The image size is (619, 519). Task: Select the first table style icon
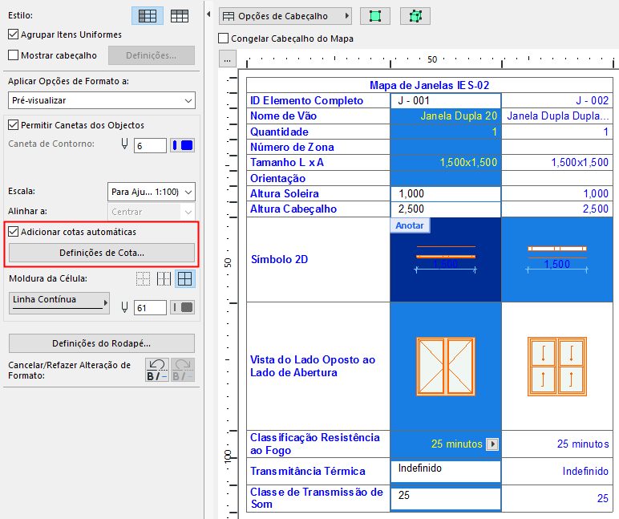click(x=147, y=15)
